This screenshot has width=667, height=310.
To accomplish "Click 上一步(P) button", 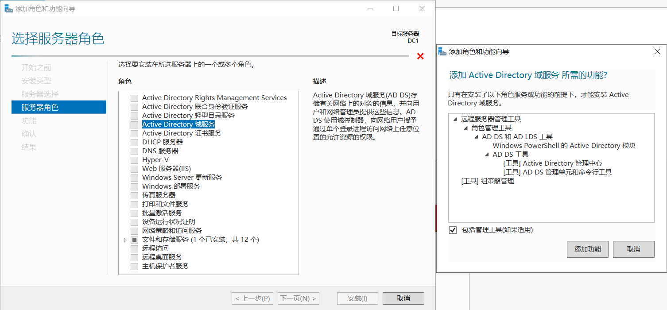I will coord(252,298).
